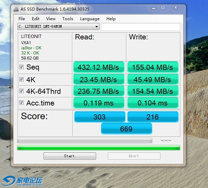The width and height of the screenshot is (208, 188).
Task: Open the Help menu
Action: 111,19
